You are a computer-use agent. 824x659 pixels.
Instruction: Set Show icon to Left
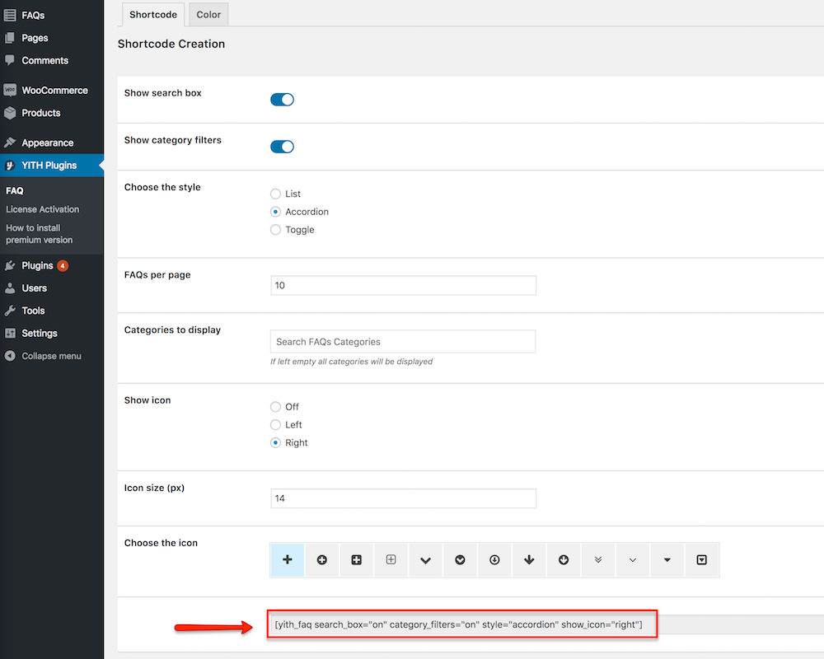tap(275, 424)
